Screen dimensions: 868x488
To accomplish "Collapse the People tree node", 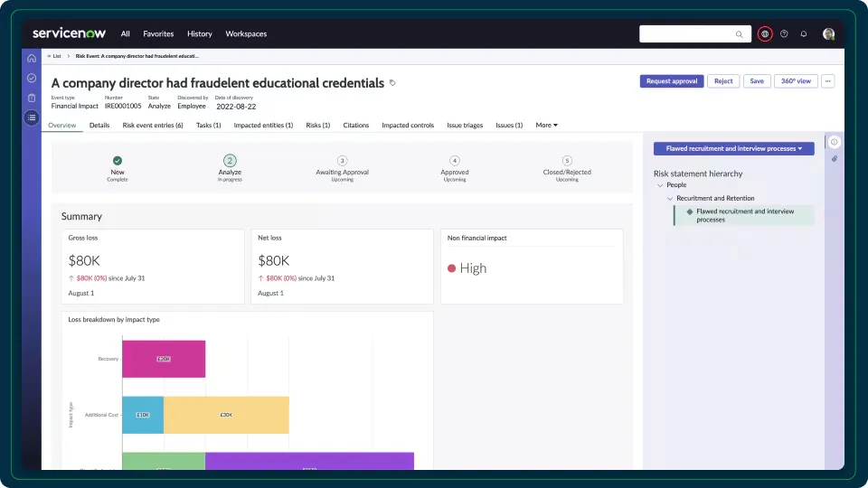I will [660, 185].
